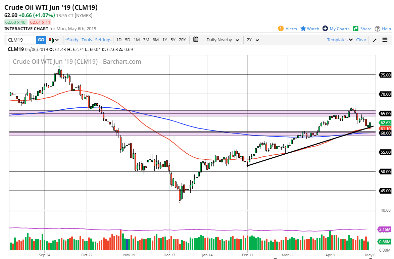Open the +Study link
This screenshot has height=259, width=394.
[71, 40]
